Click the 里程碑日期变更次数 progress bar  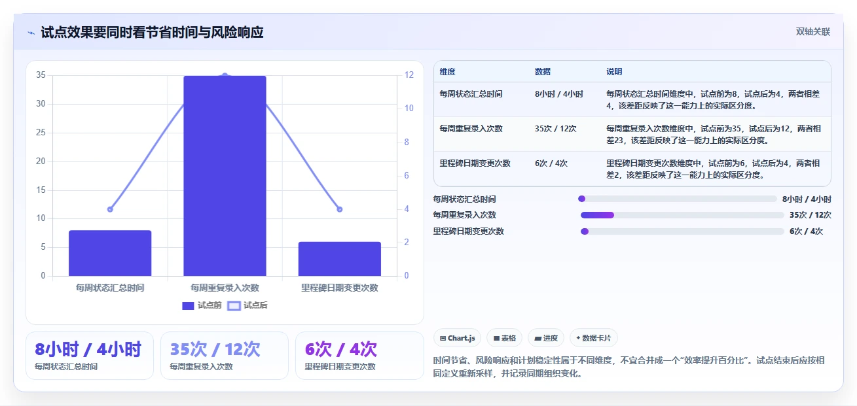tap(682, 231)
